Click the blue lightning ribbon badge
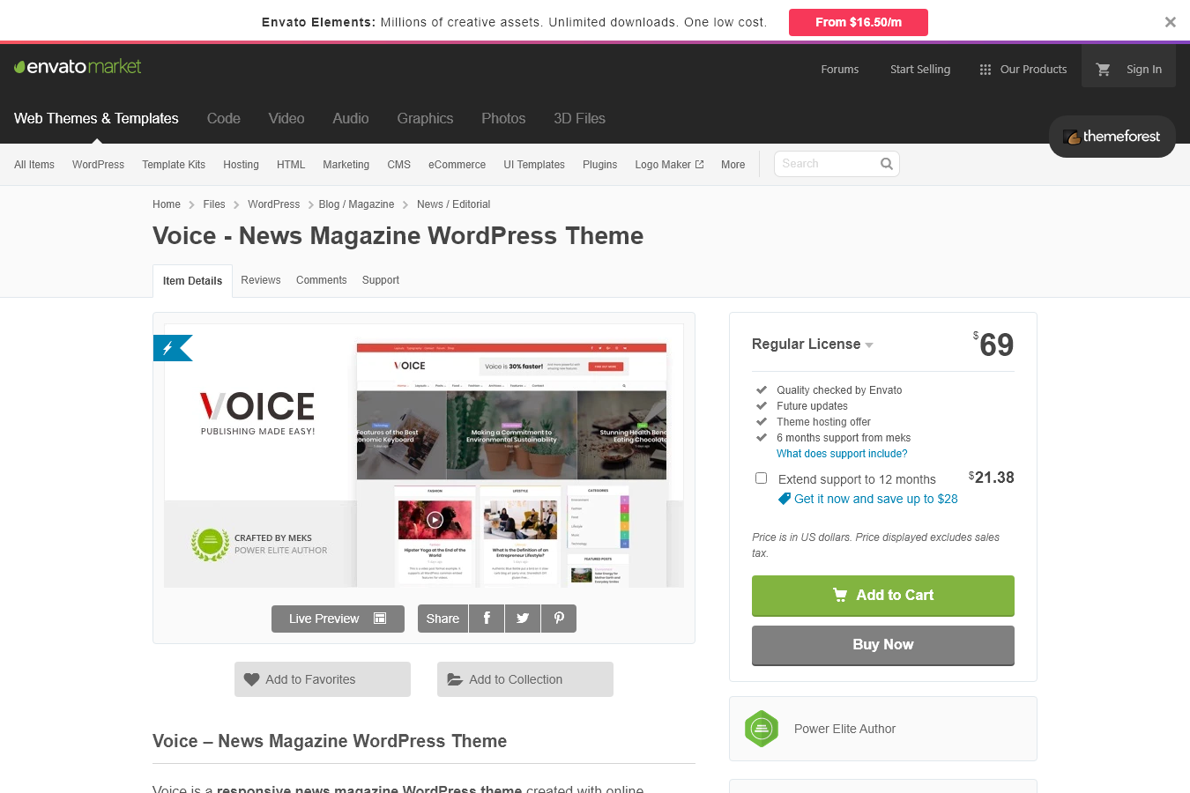Image resolution: width=1190 pixels, height=793 pixels. pyautogui.click(x=173, y=348)
